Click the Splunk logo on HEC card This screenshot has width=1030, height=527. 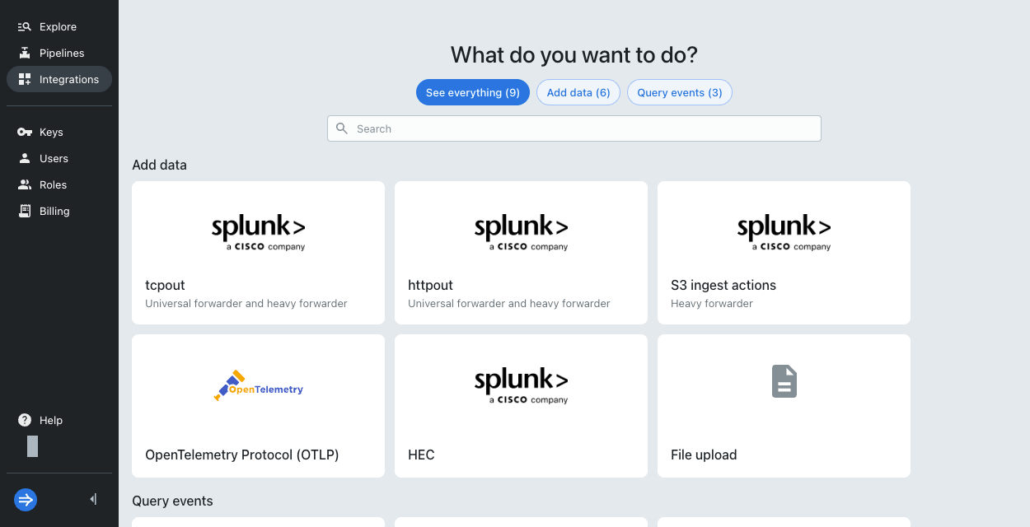(x=521, y=385)
